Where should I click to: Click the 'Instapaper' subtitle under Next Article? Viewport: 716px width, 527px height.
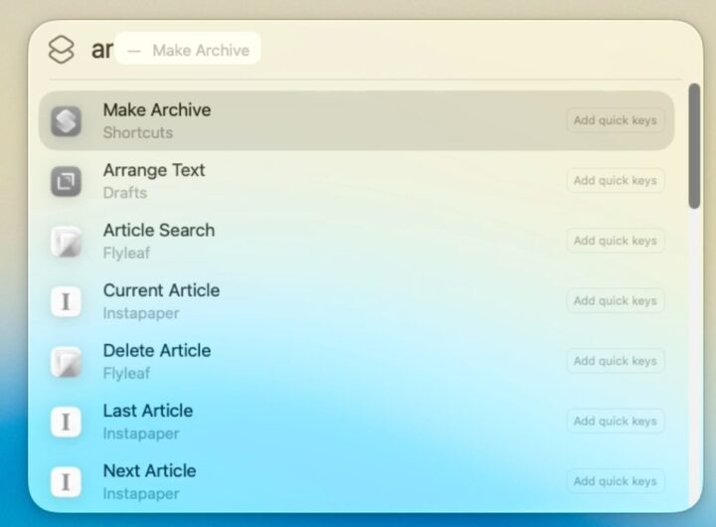click(141, 493)
